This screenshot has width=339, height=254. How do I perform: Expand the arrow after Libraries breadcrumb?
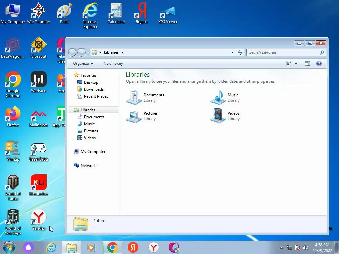point(122,52)
